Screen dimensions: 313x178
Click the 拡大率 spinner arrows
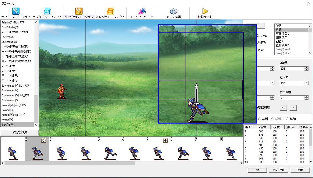[306, 83]
